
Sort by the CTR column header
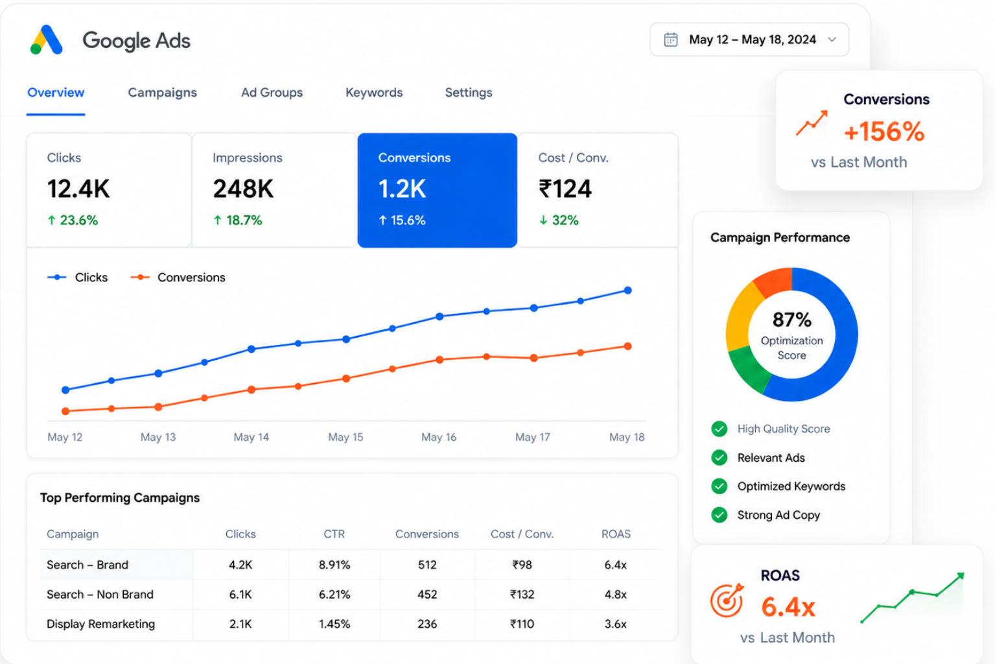[334, 534]
